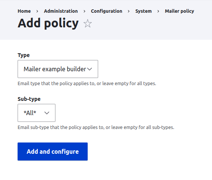Screen dimensions: 212x180
Task: Click breadcrumb separator arrow after Configuration
Action: click(x=129, y=11)
